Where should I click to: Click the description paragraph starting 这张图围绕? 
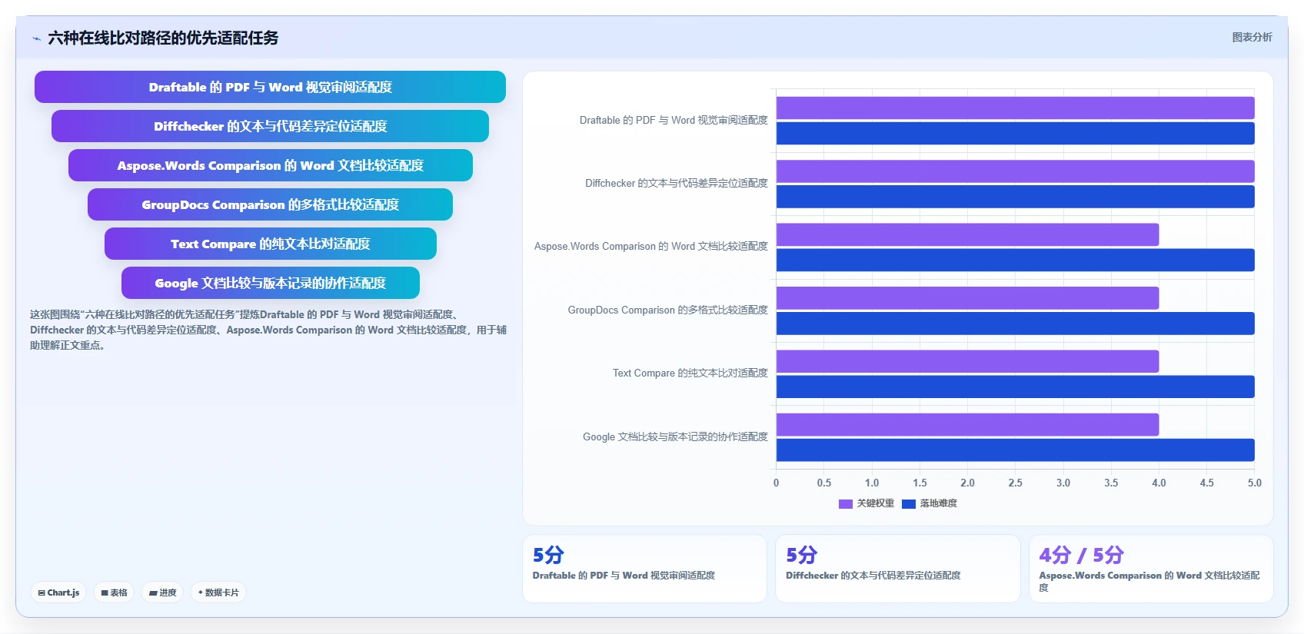pyautogui.click(x=268, y=330)
